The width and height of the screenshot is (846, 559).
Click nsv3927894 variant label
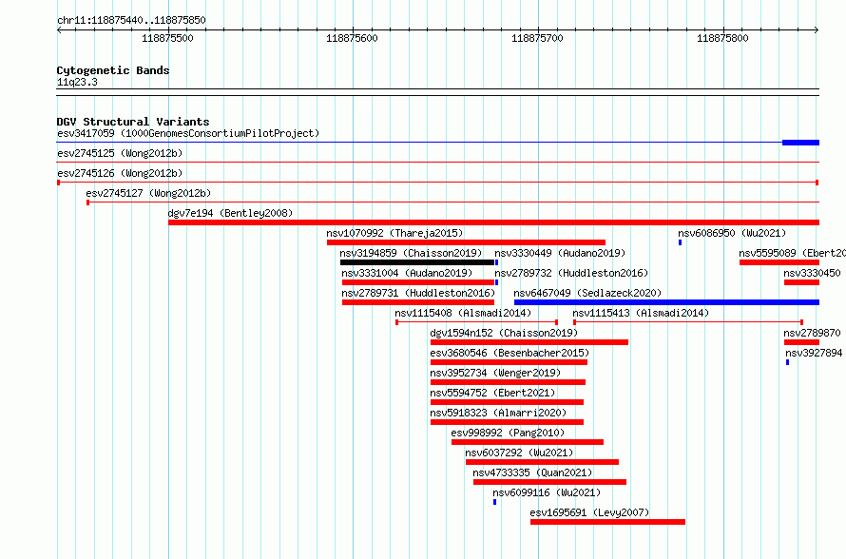pyautogui.click(x=814, y=353)
